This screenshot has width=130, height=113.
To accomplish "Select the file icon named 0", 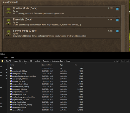I will point(11,68).
